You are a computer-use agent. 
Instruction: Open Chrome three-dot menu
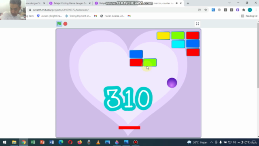click(256, 10)
